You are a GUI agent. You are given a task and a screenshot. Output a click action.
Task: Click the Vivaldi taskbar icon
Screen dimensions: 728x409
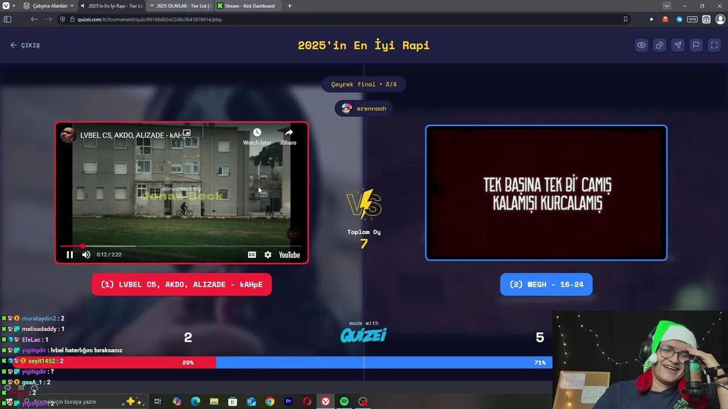coord(325,402)
